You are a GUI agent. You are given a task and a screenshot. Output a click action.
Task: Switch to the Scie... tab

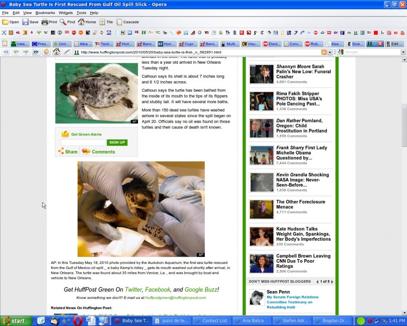pyautogui.click(x=355, y=44)
